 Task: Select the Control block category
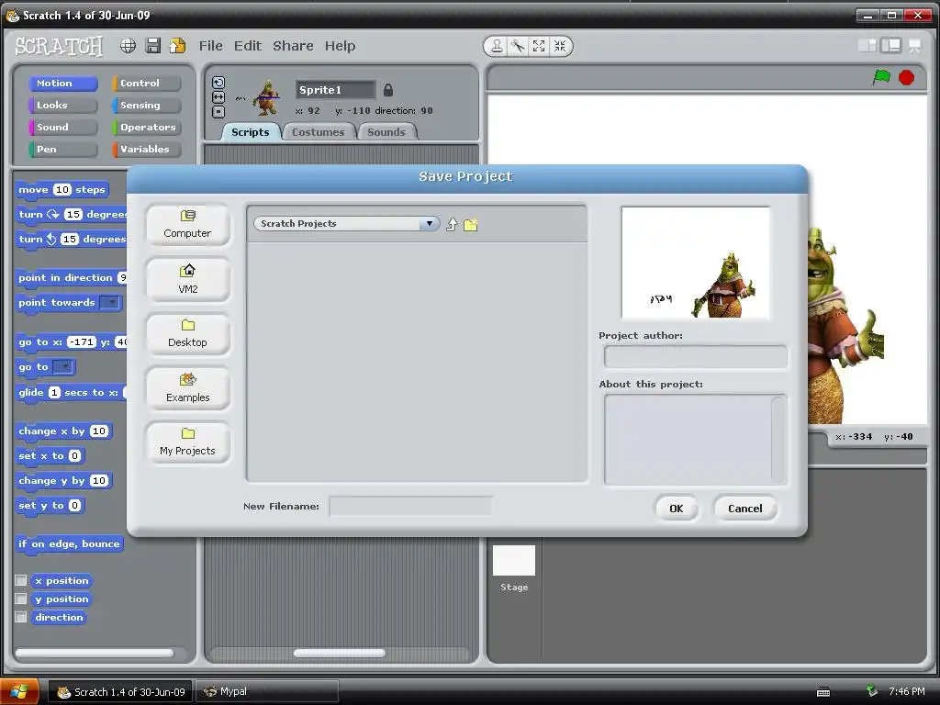(x=146, y=84)
